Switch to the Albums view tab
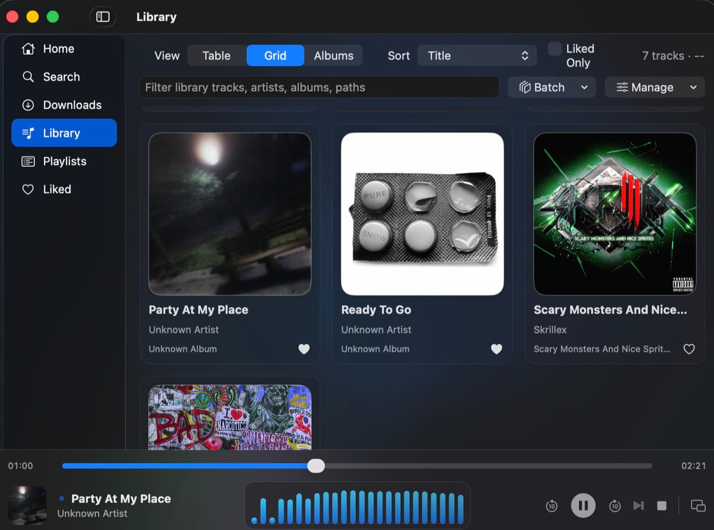 tap(334, 56)
